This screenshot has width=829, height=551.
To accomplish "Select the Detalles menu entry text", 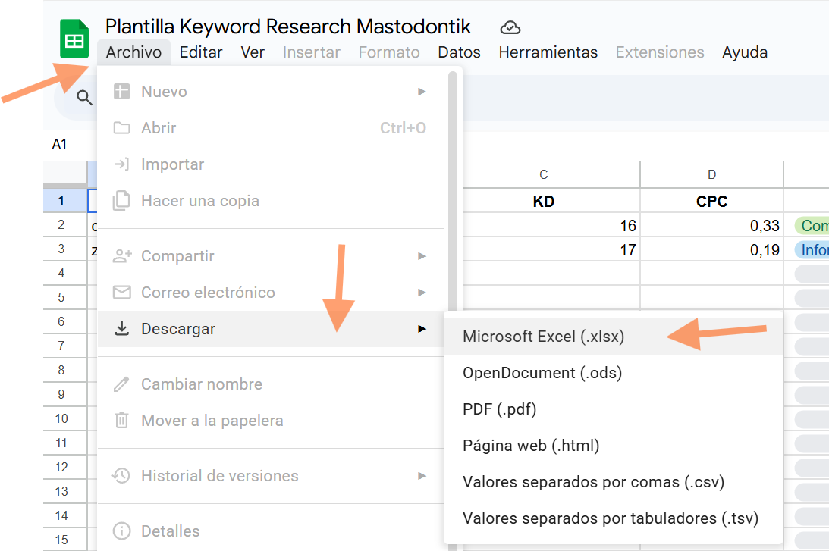I will click(170, 531).
